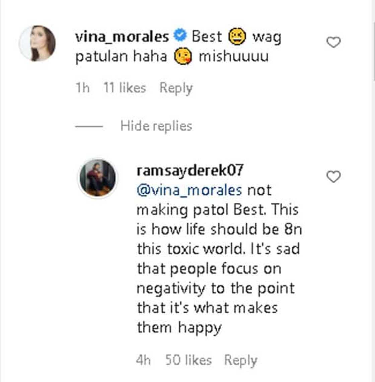Viewport: 375px width, 382px height.
Task: Click the 4h timestamp
Action: [143, 360]
